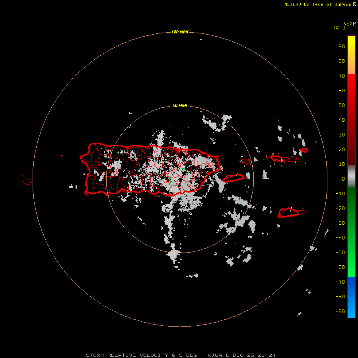Click the -70 scale value
The height and width of the screenshot is (358, 358).
(340, 282)
